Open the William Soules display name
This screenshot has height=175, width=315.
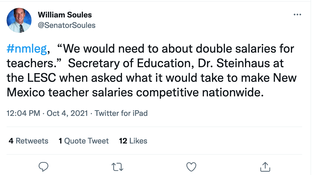point(65,15)
